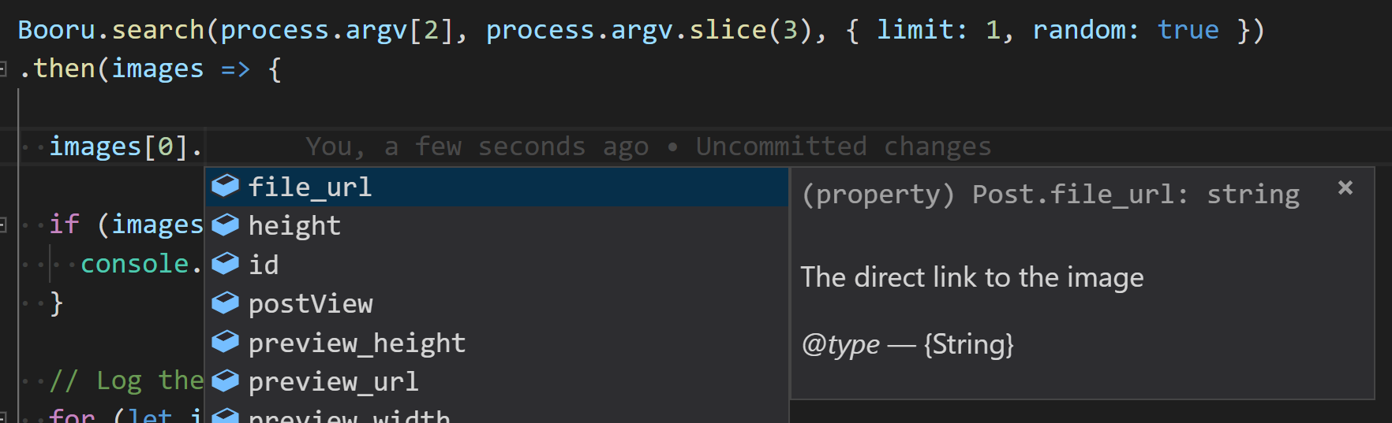Viewport: 1392px width, 423px height.
Task: Collapse the for loop fold region
Action: [3, 417]
